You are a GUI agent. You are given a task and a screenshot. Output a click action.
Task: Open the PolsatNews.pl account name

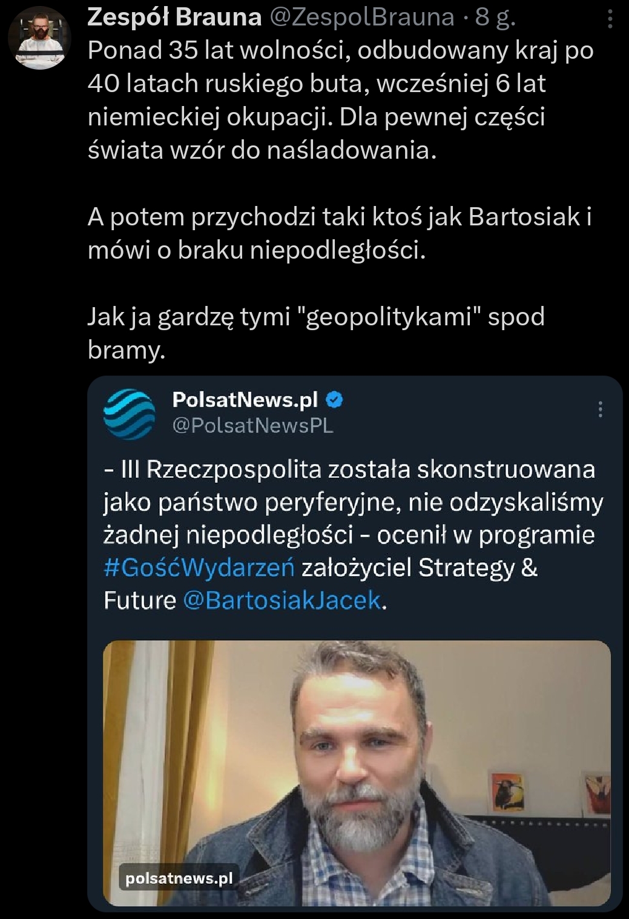point(245,400)
